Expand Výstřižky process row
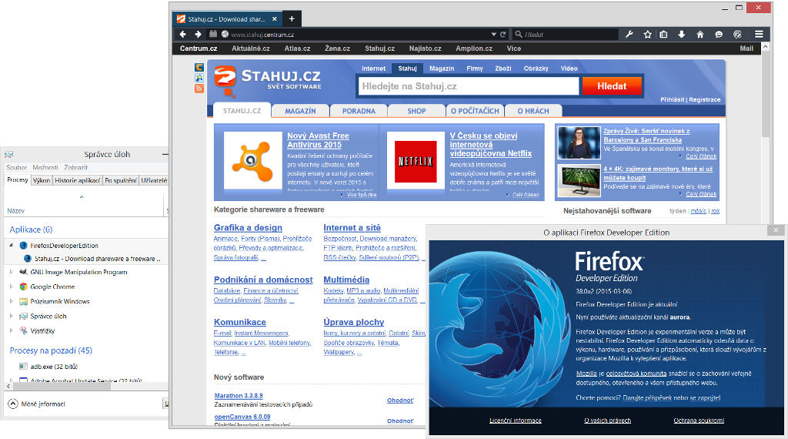Image resolution: width=788 pixels, height=439 pixels. tap(11, 330)
